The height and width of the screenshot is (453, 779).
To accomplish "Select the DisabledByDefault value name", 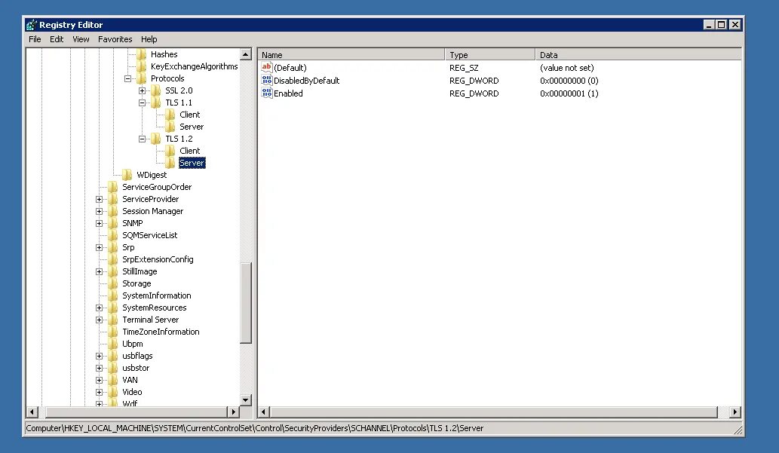I will click(306, 81).
